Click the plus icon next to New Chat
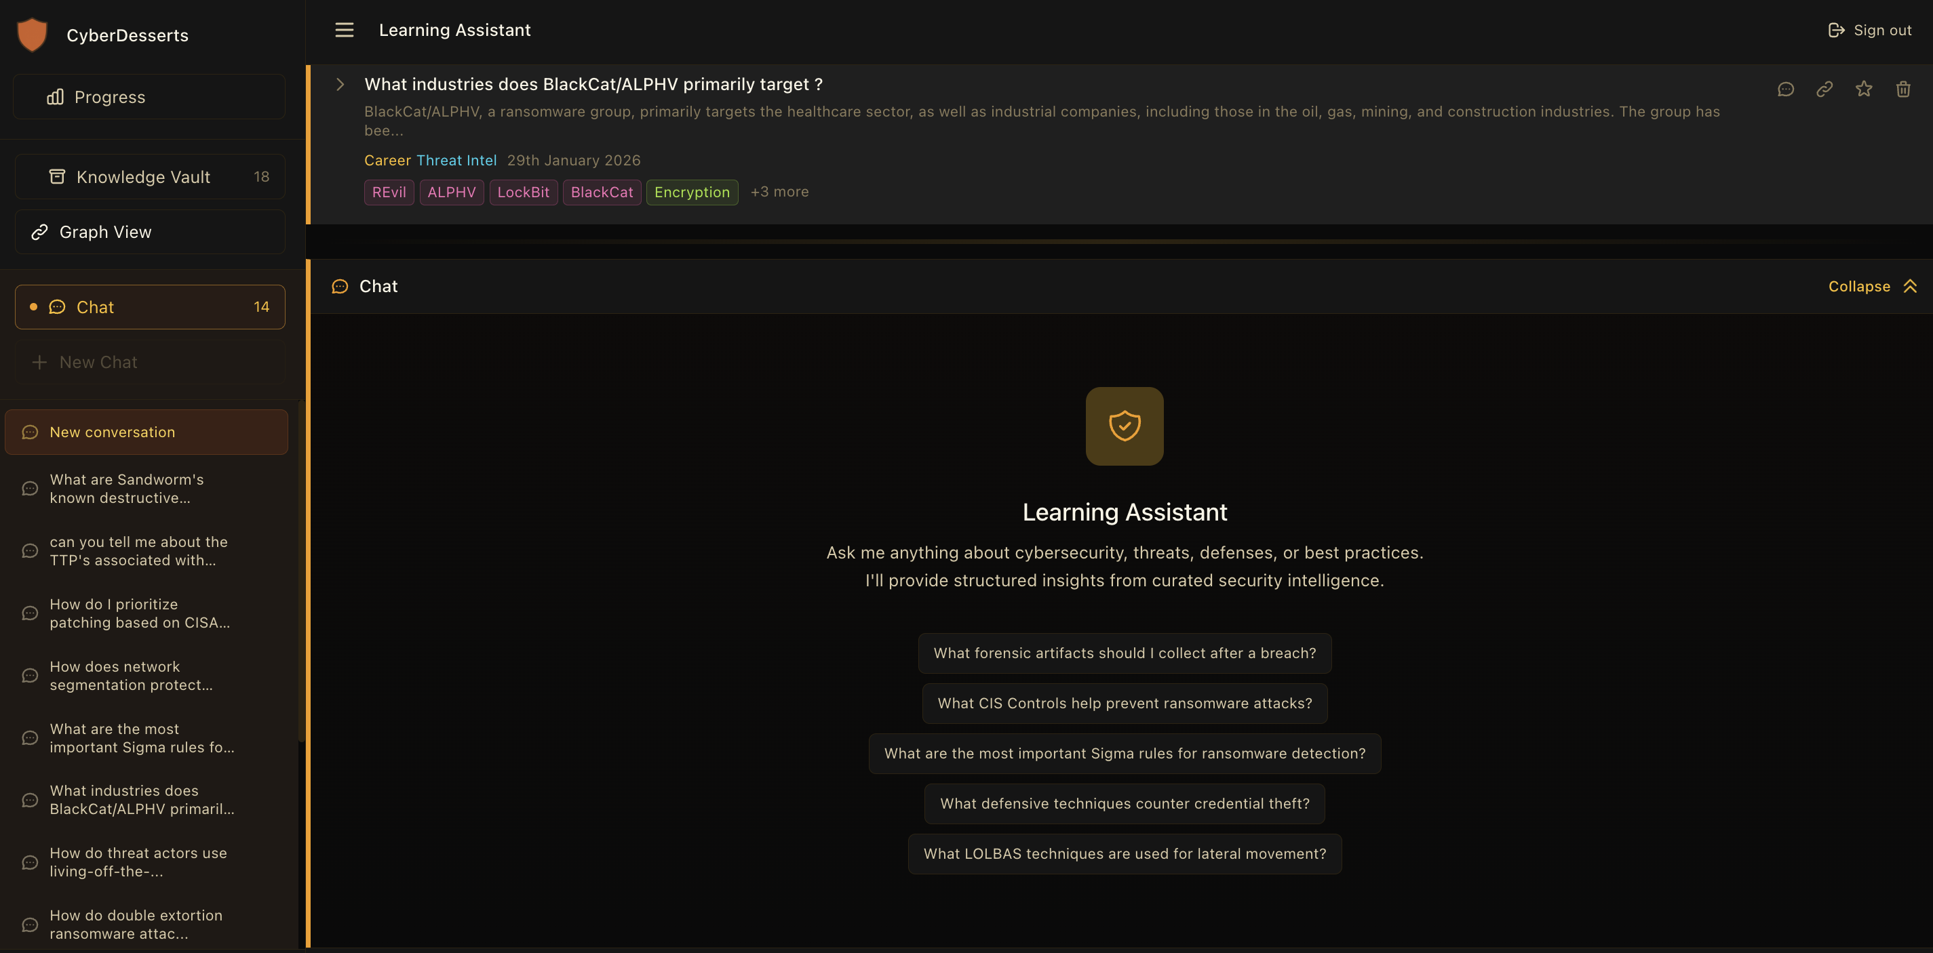 pos(39,362)
